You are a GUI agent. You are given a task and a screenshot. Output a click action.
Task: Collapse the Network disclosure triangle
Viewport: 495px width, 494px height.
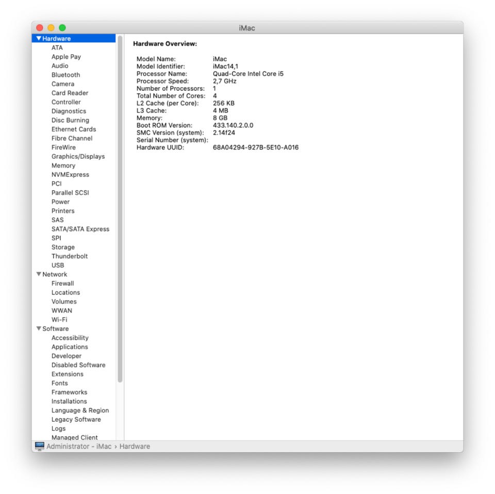(x=39, y=274)
